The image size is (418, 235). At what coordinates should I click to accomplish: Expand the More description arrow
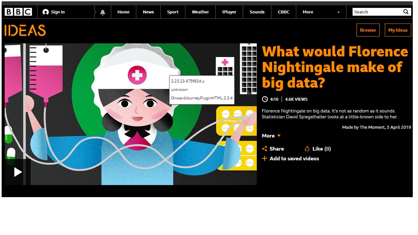coord(279,136)
